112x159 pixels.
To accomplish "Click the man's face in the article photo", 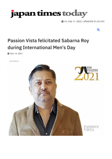I will tap(44, 88).
